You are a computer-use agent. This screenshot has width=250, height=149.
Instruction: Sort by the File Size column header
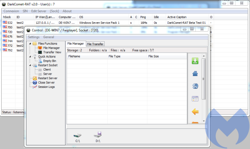[167, 56]
